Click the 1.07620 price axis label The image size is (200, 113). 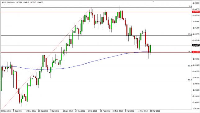[x=196, y=15]
